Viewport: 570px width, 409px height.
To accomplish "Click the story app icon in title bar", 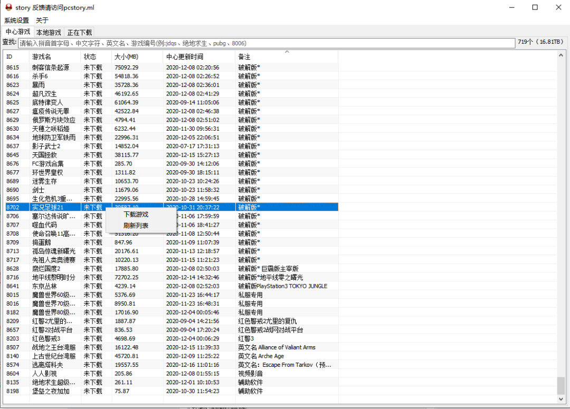I will (x=8, y=7).
